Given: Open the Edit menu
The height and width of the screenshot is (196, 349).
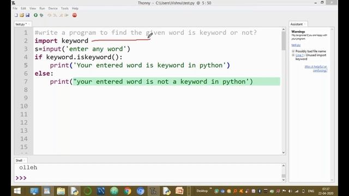Looking at the screenshot, I should pos(23,8).
